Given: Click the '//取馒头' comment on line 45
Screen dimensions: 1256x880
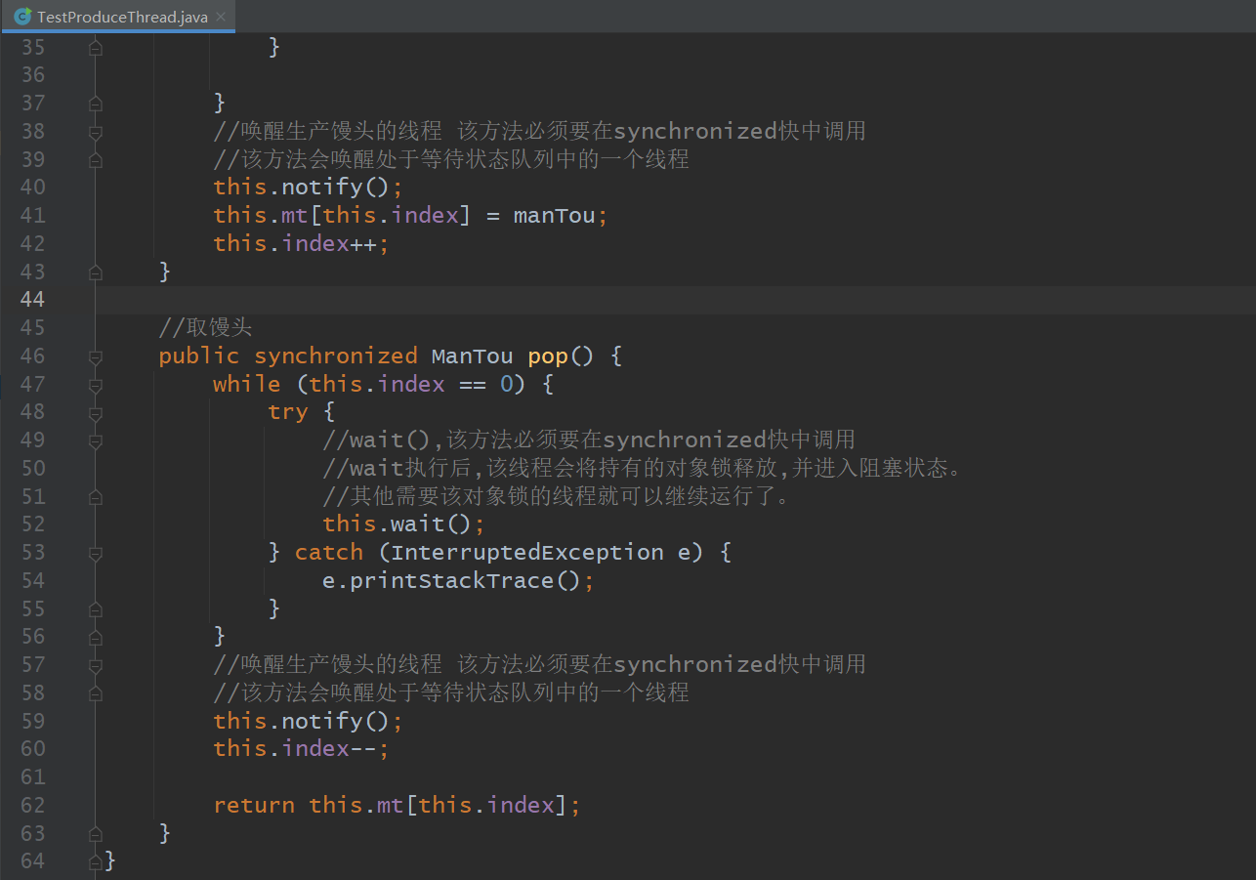Looking at the screenshot, I should pos(206,328).
